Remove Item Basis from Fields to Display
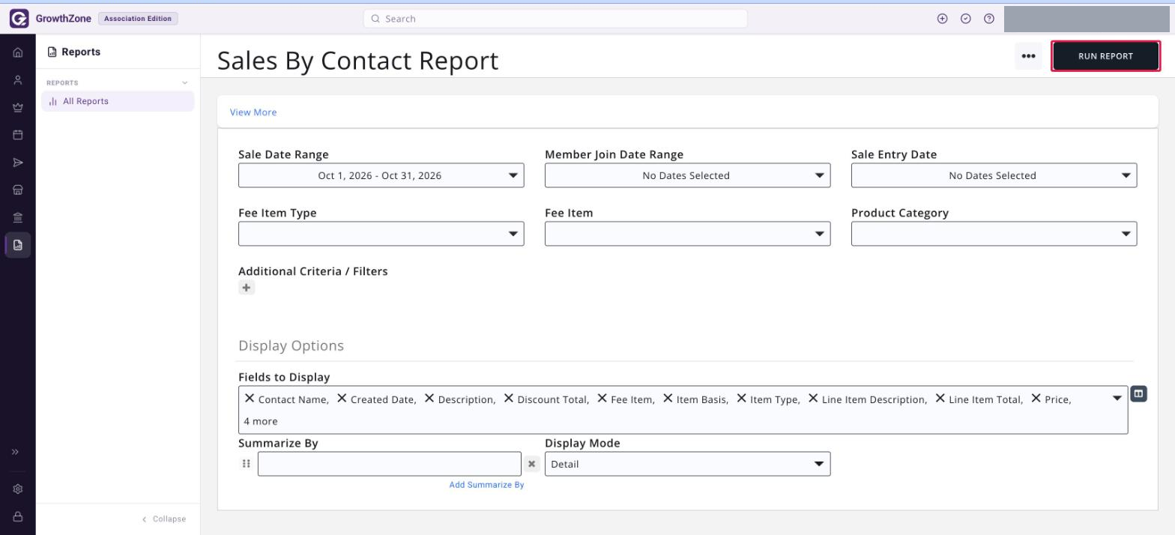Screen dimensions: 1175x535 tap(668, 399)
